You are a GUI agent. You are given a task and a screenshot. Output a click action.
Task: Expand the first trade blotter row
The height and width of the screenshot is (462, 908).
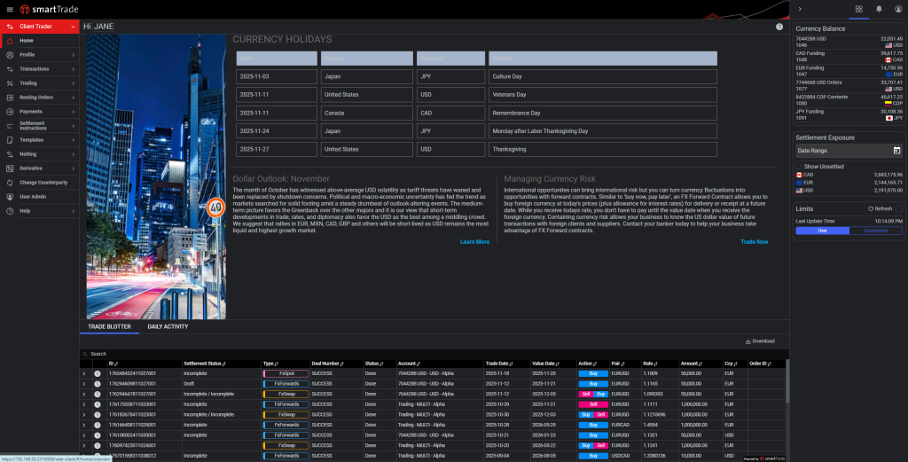[84, 373]
